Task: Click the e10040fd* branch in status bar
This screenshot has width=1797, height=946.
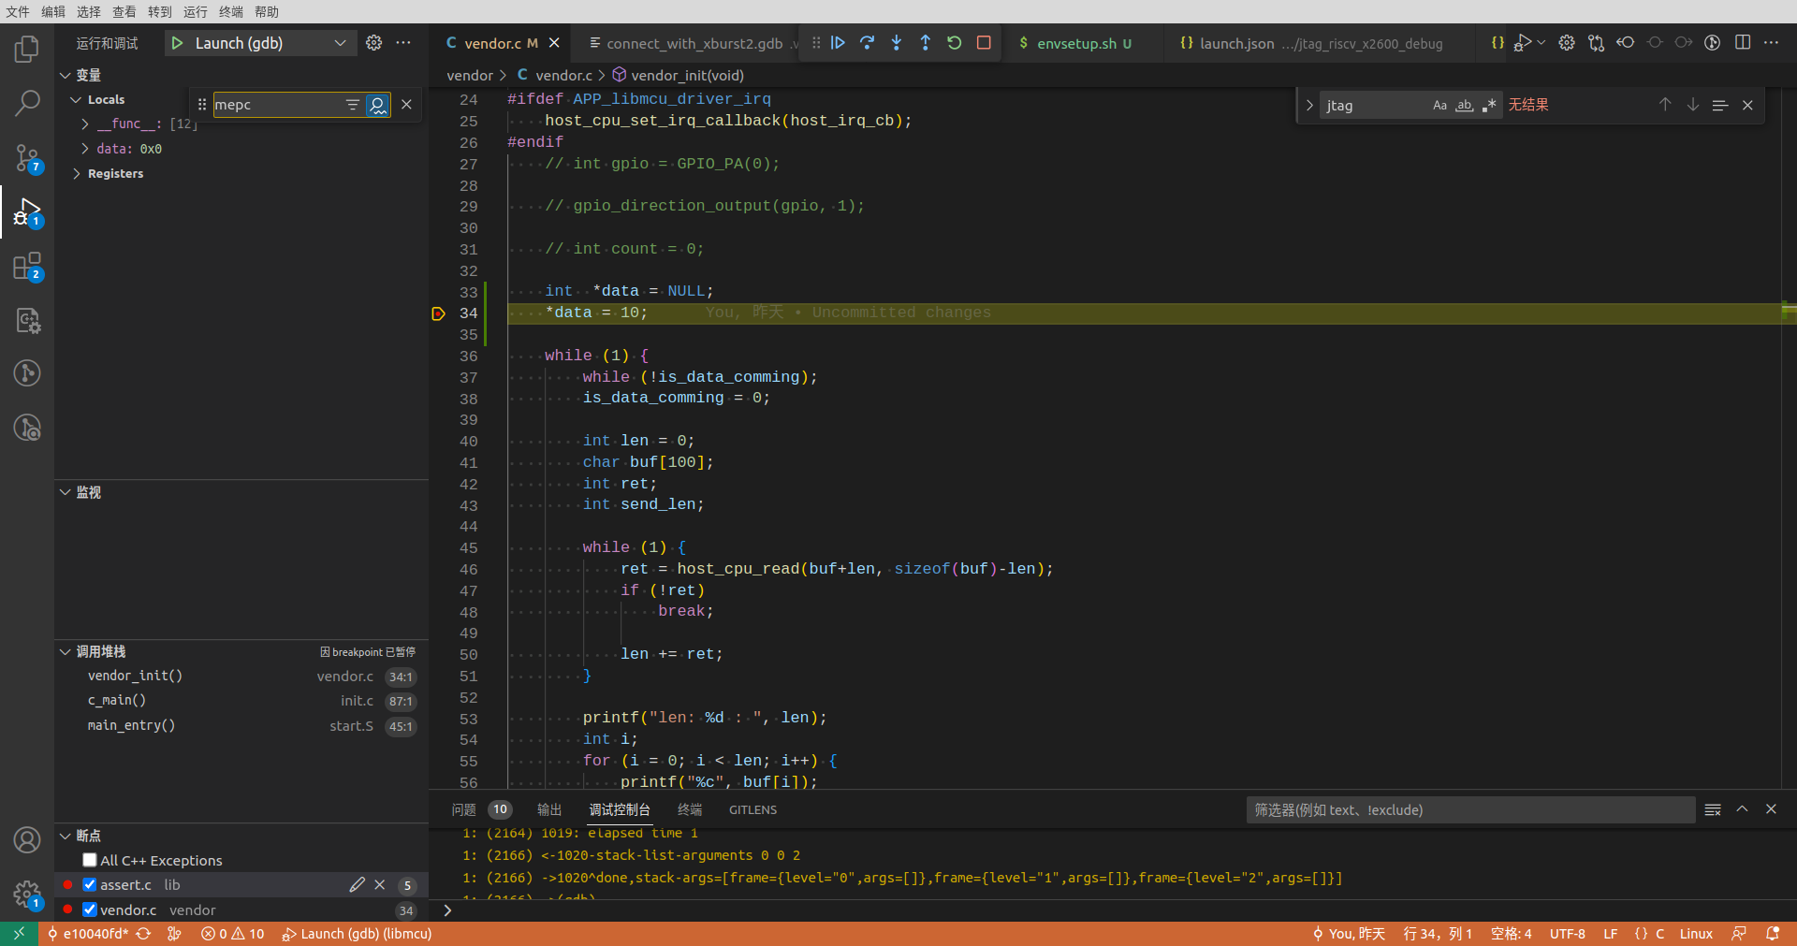Action: point(89,934)
